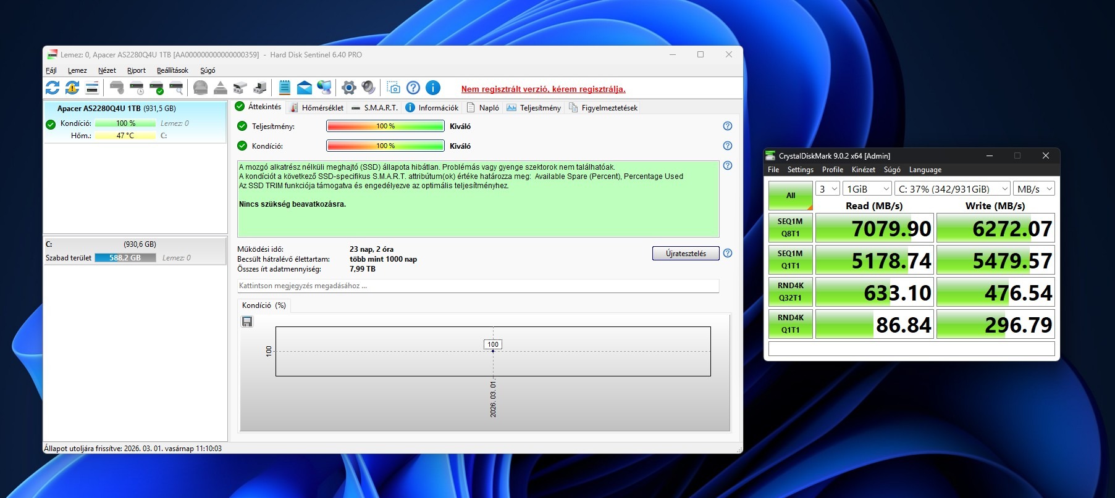1115x498 pixels.
Task: Run the RND4K Q32T1 test button
Action: point(791,292)
